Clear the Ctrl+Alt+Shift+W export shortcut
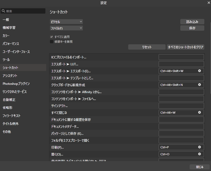This screenshot has width=211, height=171. tap(199, 71)
